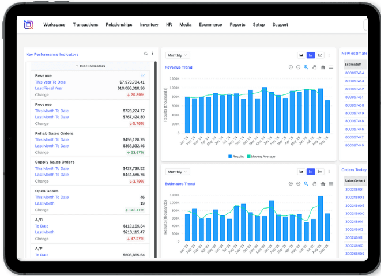The image size is (381, 276).
Task: Click the Revenue indicator chart icon
Action: [x=143, y=75]
